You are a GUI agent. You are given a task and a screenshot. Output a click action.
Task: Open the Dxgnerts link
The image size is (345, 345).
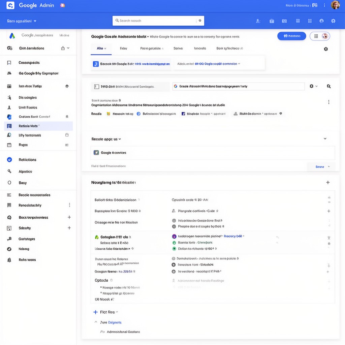[x=115, y=322]
